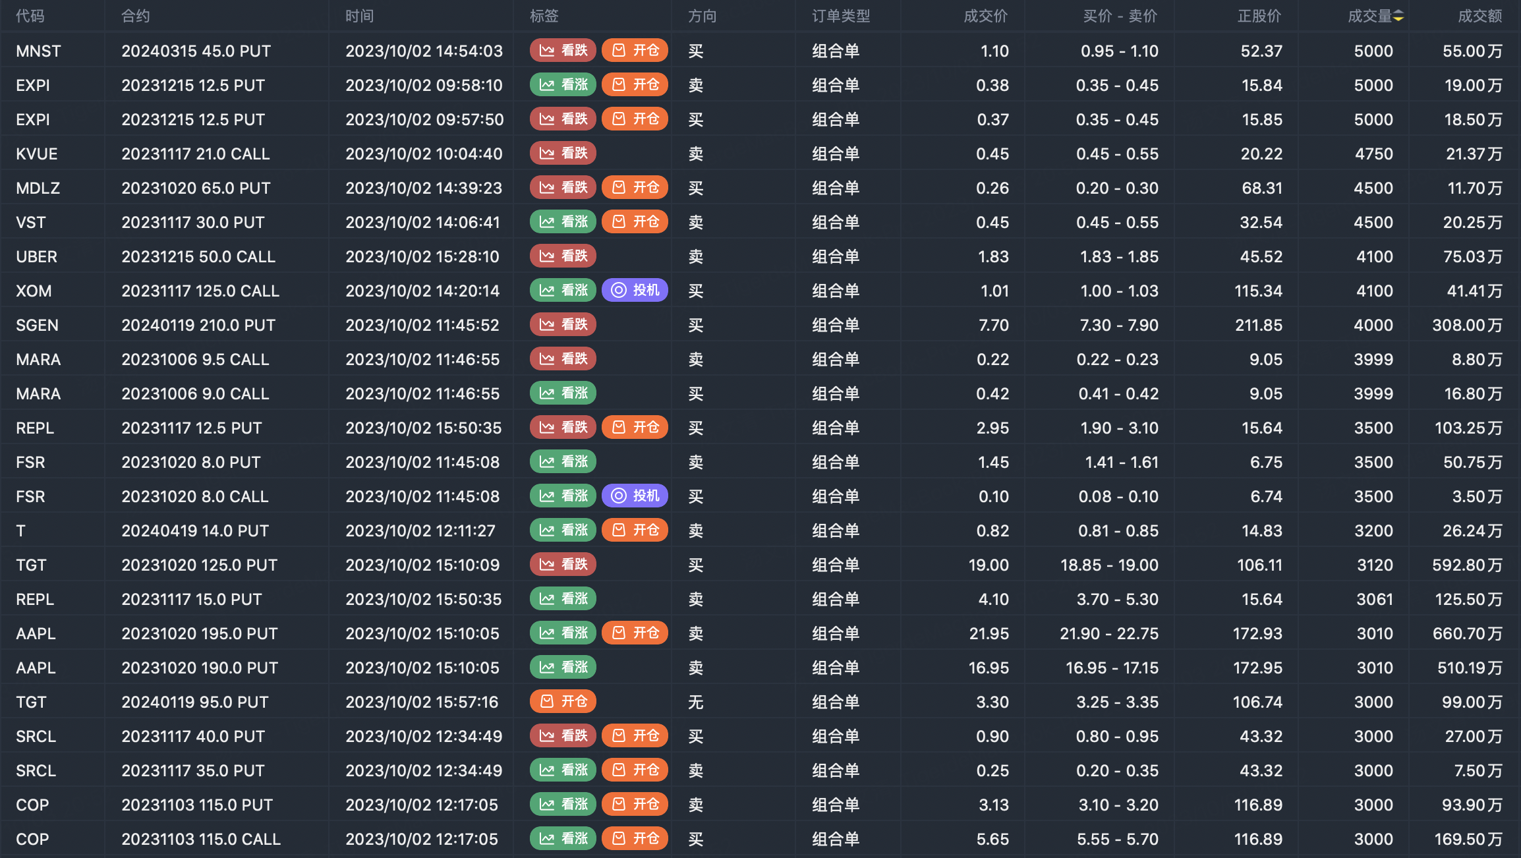Click open-position tag in MNST row
Viewport: 1521px width, 858px height.
635,51
